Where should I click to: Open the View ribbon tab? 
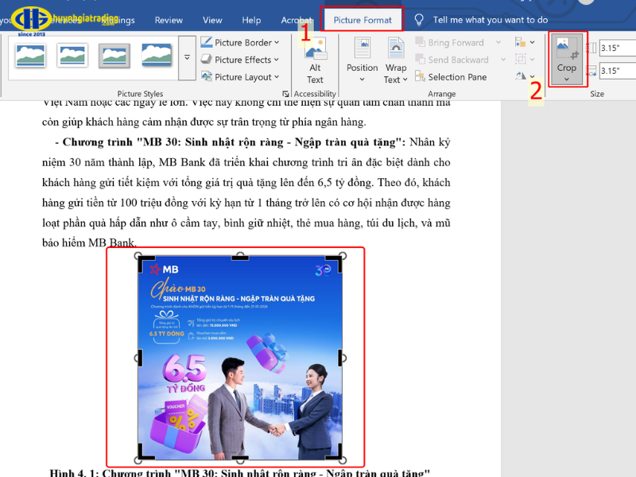(212, 20)
